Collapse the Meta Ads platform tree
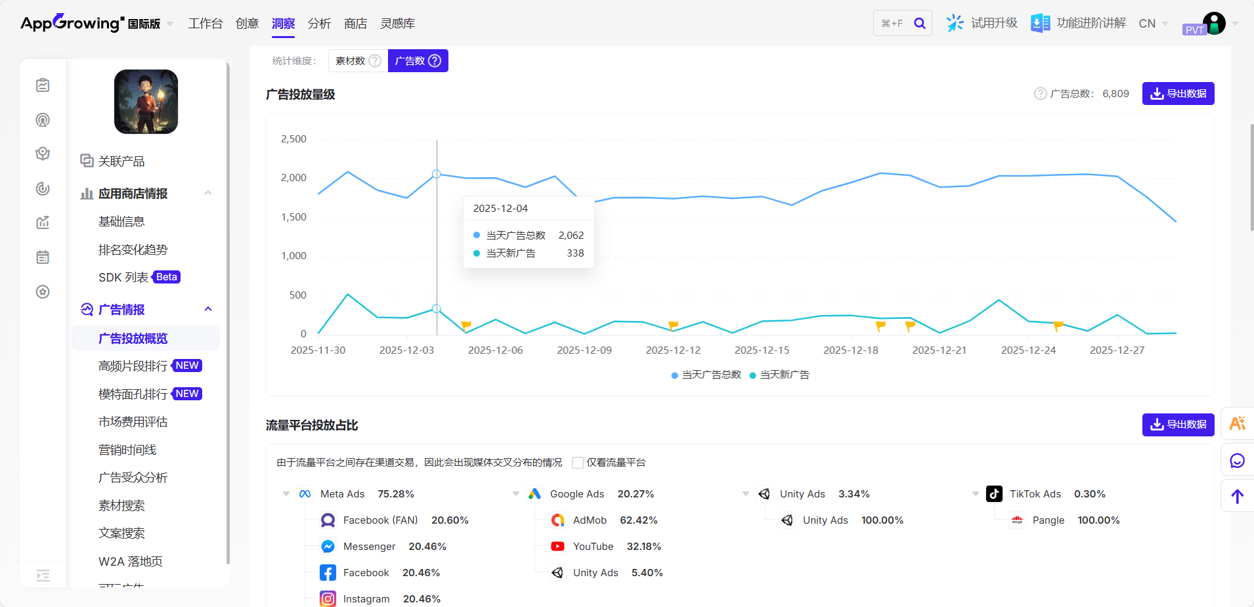 tap(286, 494)
